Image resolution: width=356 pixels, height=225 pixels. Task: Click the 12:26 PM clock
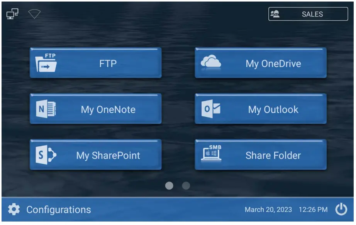[313, 210]
